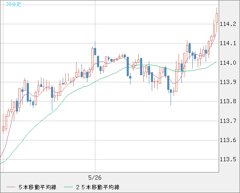Click the 5/26 date label

95,178
